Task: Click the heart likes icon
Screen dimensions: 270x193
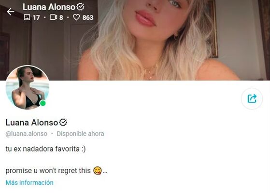Action: point(76,17)
